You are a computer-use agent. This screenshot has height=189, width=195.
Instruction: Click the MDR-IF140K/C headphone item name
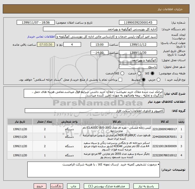tap(117, 137)
